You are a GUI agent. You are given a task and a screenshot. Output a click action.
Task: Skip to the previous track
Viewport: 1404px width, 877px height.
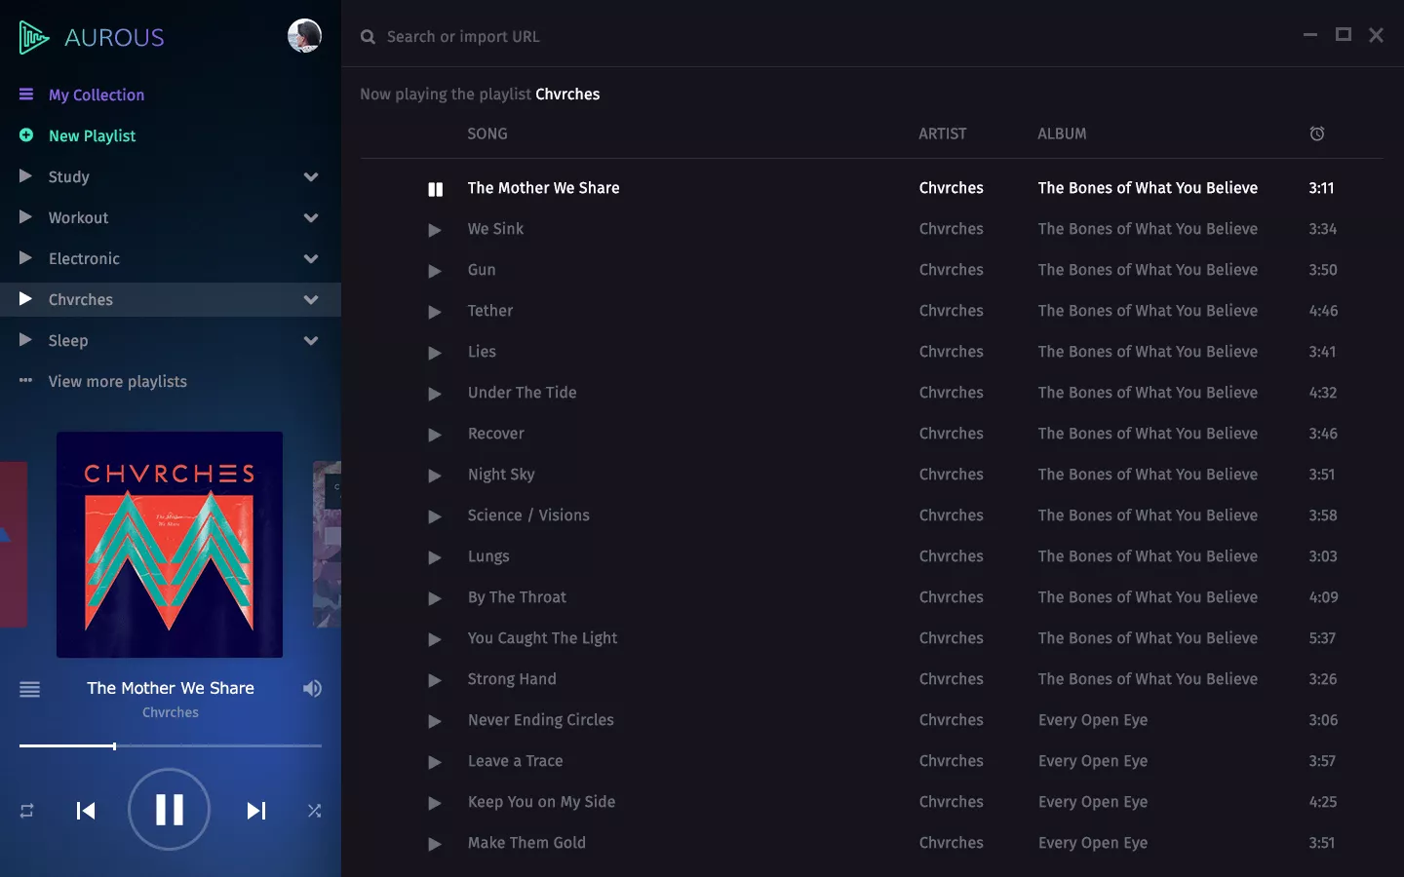pyautogui.click(x=86, y=810)
